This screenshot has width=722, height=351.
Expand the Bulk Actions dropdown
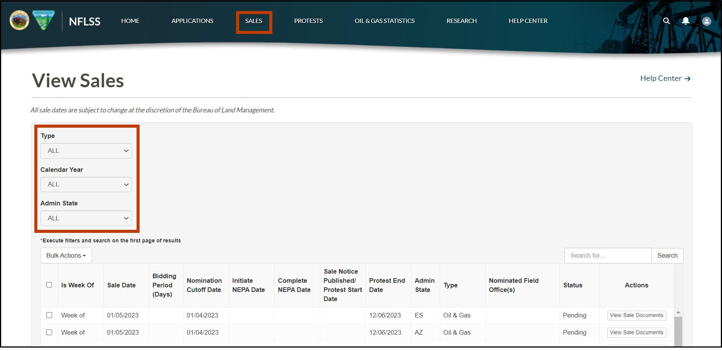click(66, 255)
